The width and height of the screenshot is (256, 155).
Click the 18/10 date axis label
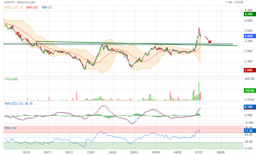(26, 152)
